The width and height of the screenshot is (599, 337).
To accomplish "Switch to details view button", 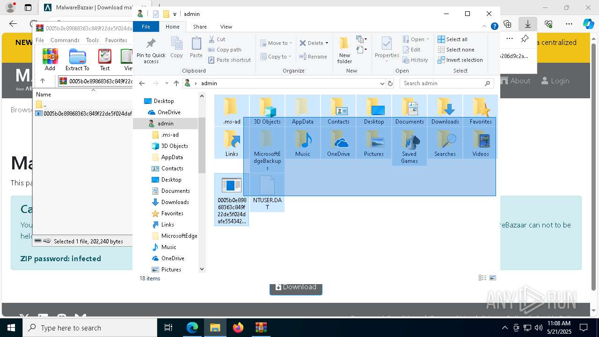I will [x=482, y=278].
